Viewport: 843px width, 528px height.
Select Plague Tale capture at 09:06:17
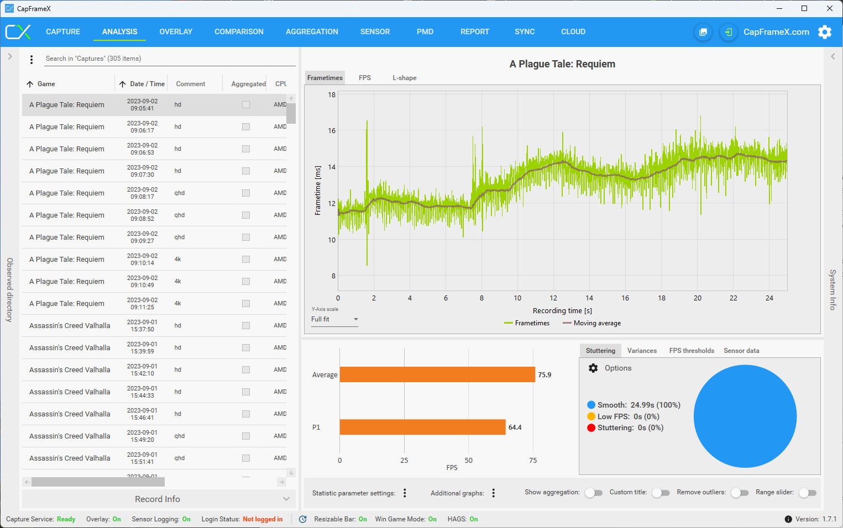(155, 127)
